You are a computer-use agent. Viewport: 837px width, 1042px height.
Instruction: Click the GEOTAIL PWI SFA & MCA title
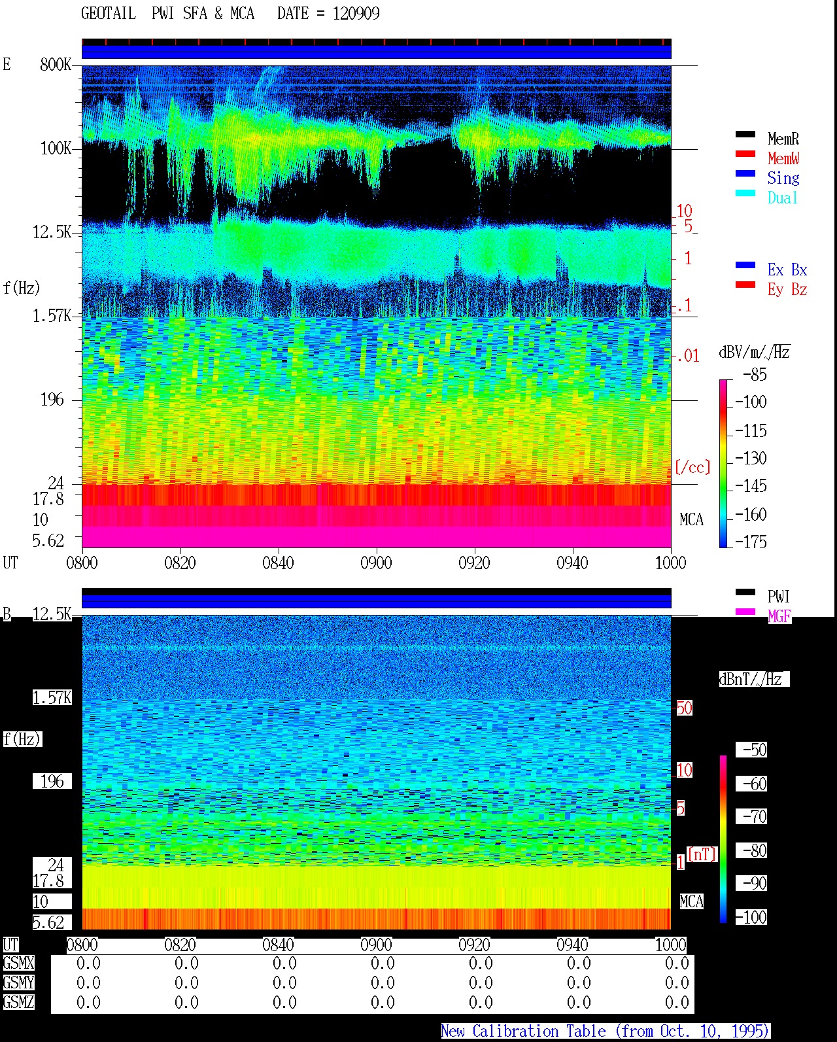click(x=167, y=13)
